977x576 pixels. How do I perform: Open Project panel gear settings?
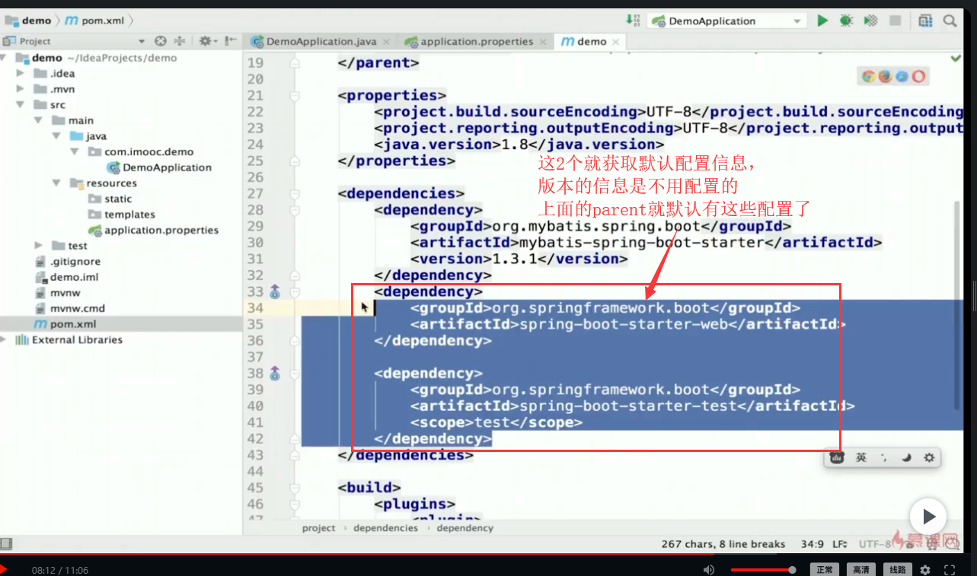[207, 41]
